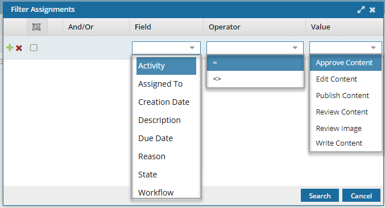Click the Search button
This screenshot has width=385, height=208.
tap(320, 196)
